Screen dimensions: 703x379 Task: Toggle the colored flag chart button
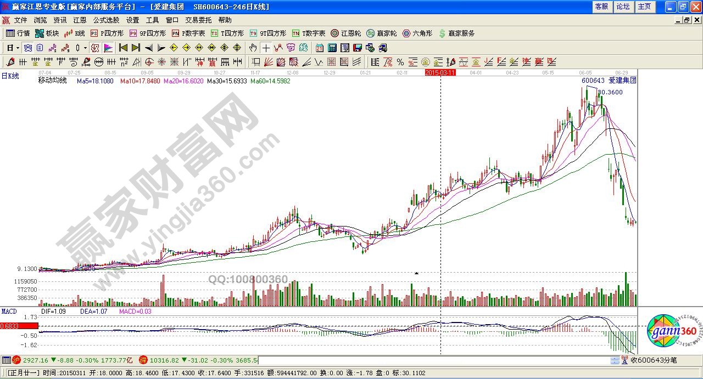pos(108,48)
